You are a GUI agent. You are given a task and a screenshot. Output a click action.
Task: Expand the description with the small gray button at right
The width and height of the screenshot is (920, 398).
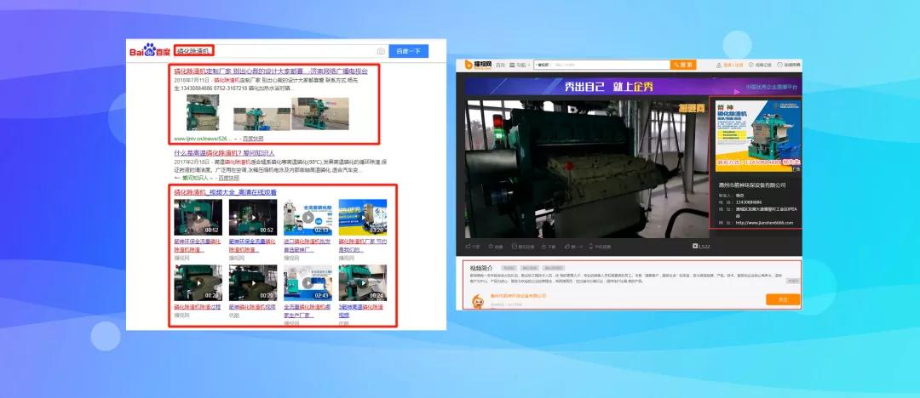coord(793,281)
